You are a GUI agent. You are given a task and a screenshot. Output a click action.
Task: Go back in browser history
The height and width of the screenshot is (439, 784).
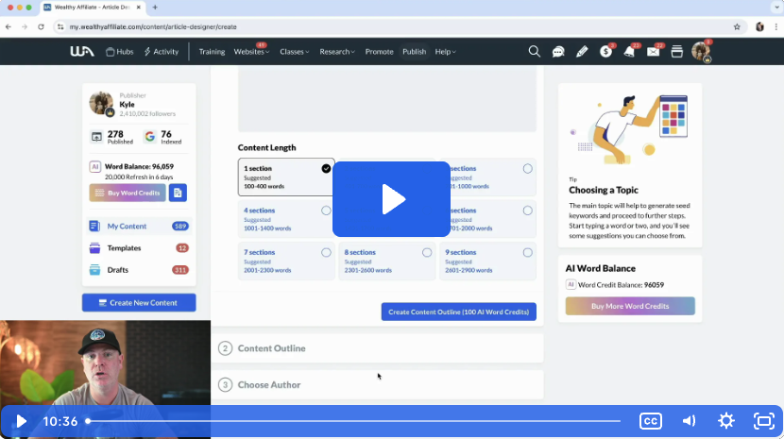point(9,27)
